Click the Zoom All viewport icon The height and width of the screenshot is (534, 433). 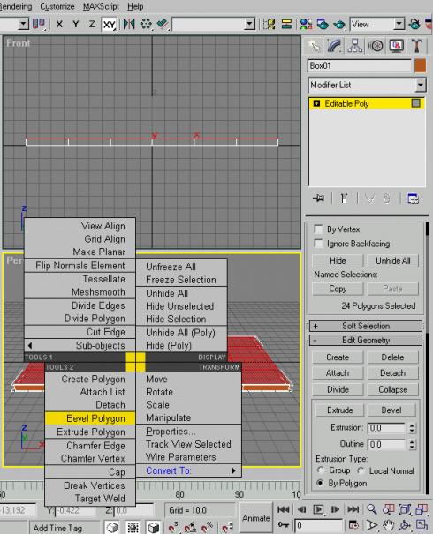[x=388, y=509]
